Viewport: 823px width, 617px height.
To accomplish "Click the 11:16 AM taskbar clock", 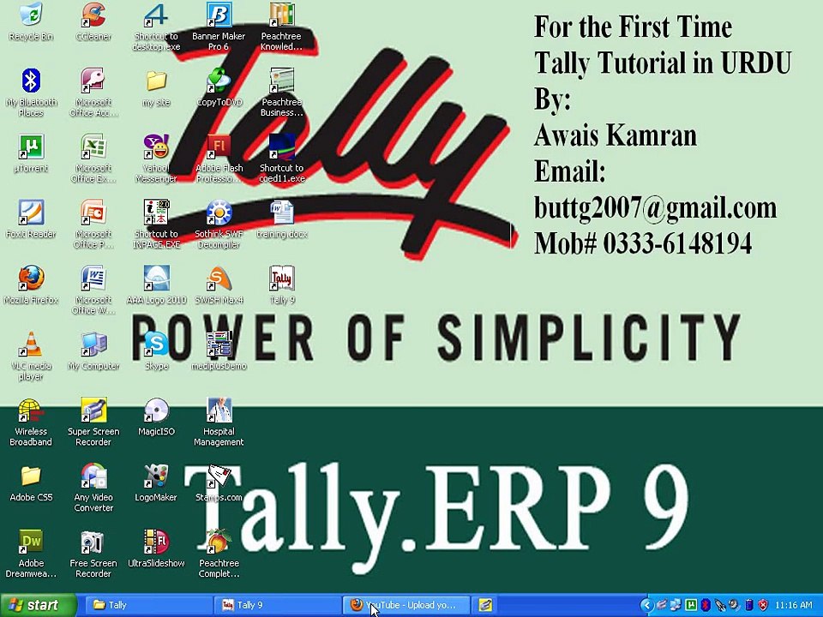I will (x=794, y=606).
